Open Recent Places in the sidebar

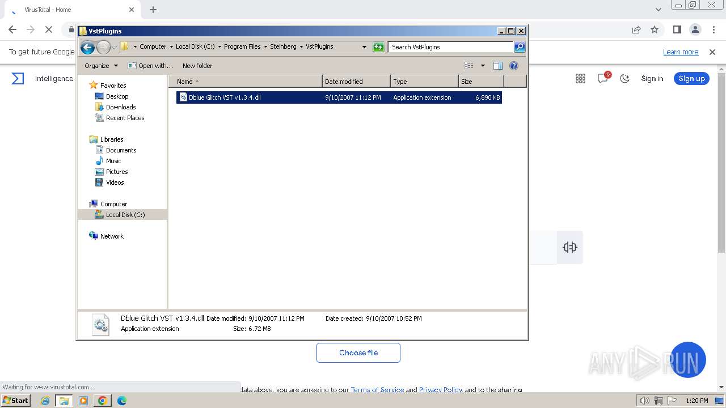pyautogui.click(x=125, y=118)
